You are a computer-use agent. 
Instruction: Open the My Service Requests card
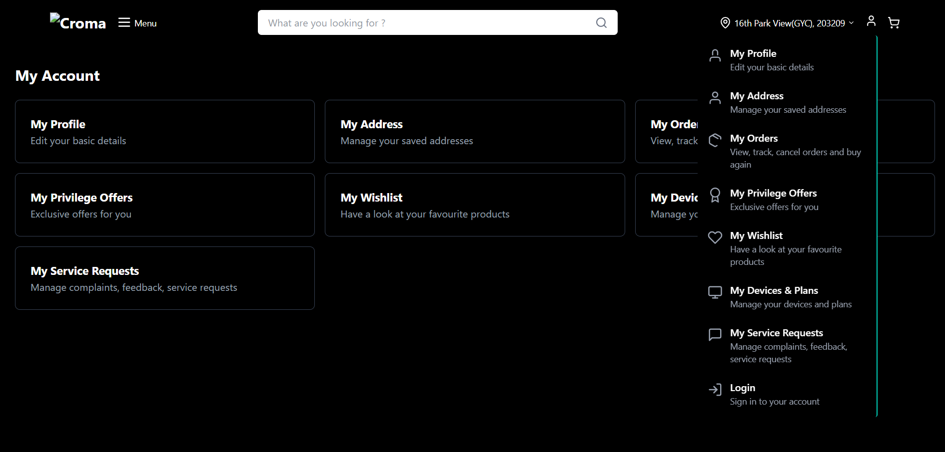pos(165,278)
